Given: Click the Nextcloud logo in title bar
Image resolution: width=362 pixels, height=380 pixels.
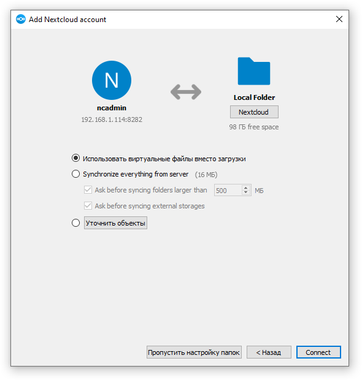Looking at the screenshot, I should (x=21, y=19).
